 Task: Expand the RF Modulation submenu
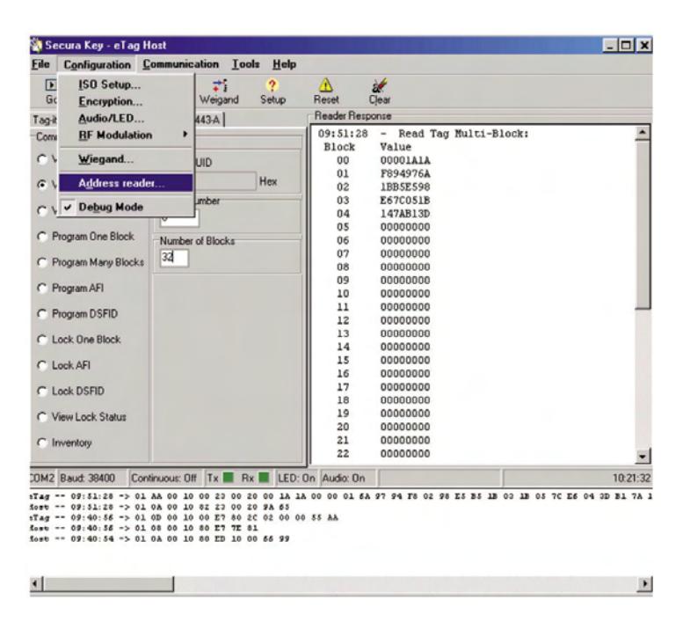127,135
